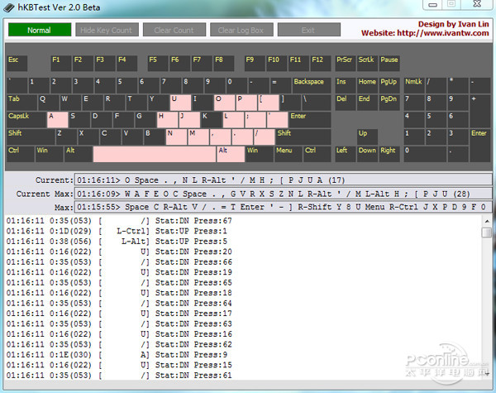Image resolution: width=496 pixels, height=393 pixels.
Task: Click the highlighted Space bar key
Action: tap(154, 154)
